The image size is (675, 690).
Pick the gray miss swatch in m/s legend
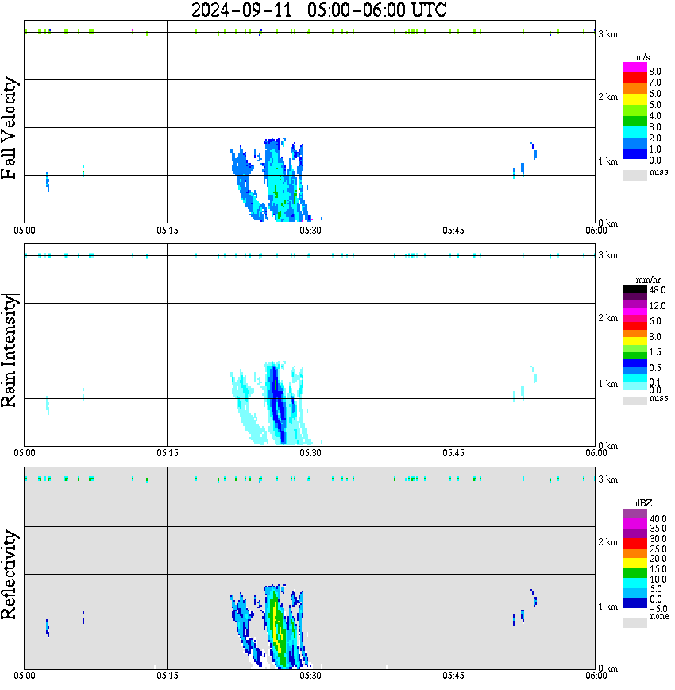(634, 175)
